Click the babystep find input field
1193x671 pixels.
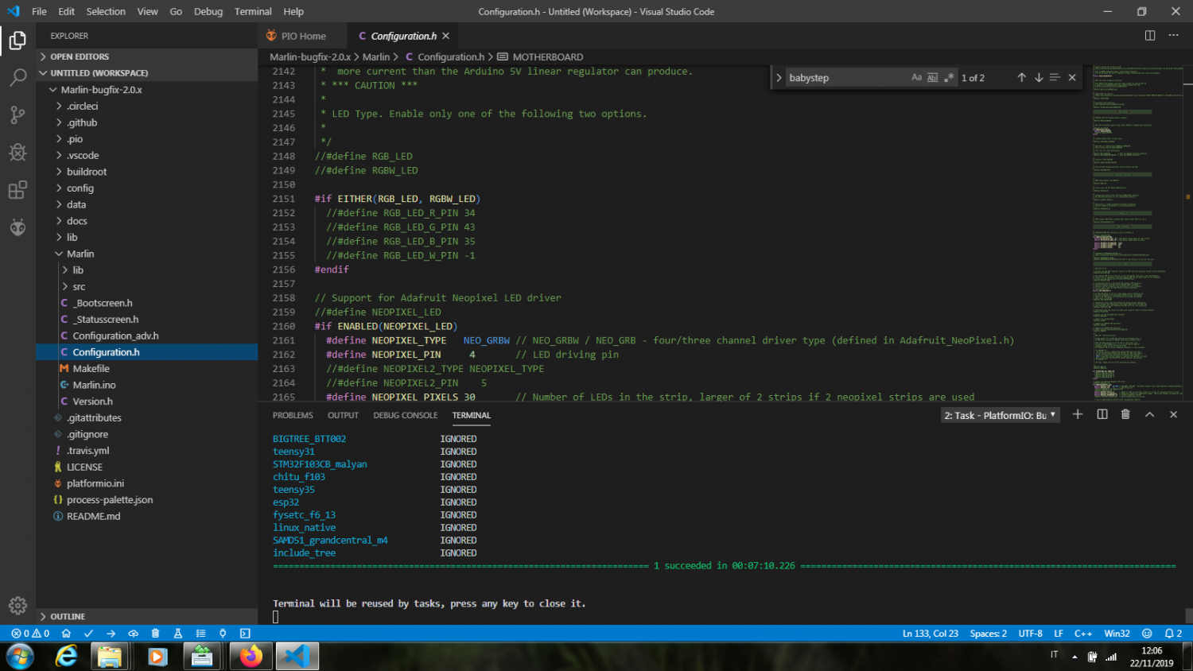(845, 78)
